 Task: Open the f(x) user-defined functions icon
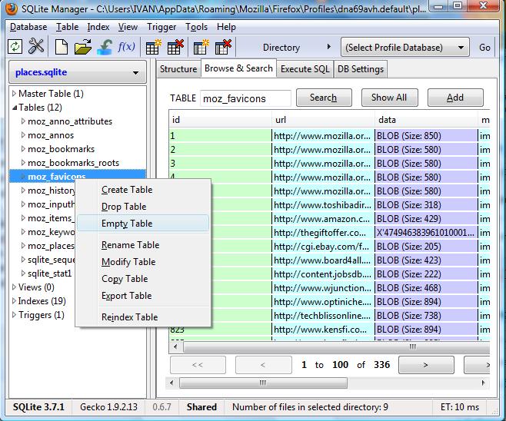pos(126,47)
